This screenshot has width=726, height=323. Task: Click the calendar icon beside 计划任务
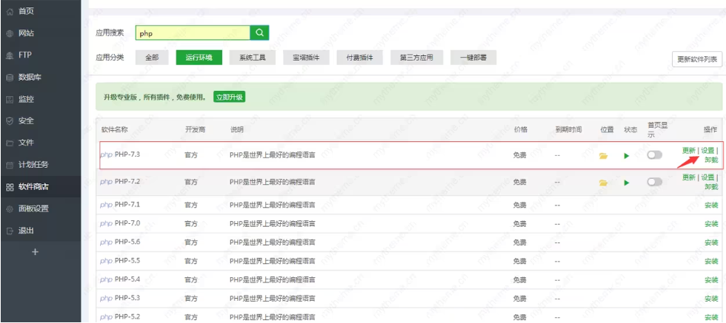(10, 165)
